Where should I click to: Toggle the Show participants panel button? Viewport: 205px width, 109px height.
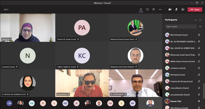(x=141, y=9)
